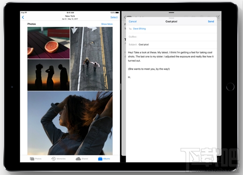Select recipient Dave Elfving in To field
The width and height of the screenshot is (243, 175).
coord(139,29)
